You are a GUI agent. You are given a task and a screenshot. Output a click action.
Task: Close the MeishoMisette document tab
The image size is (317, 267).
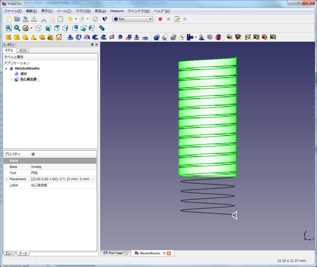tap(169, 253)
